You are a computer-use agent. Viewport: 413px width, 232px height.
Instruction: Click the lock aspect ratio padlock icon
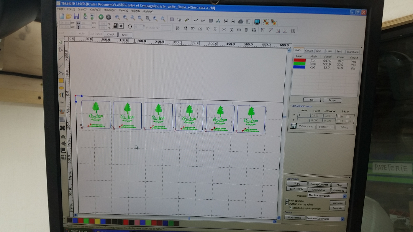click(116, 26)
